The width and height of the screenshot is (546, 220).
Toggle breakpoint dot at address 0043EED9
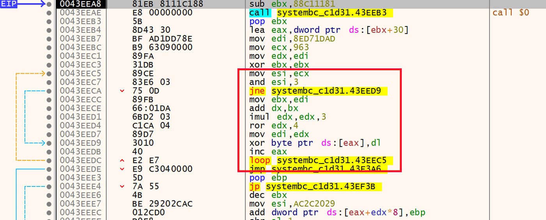pyautogui.click(x=49, y=143)
